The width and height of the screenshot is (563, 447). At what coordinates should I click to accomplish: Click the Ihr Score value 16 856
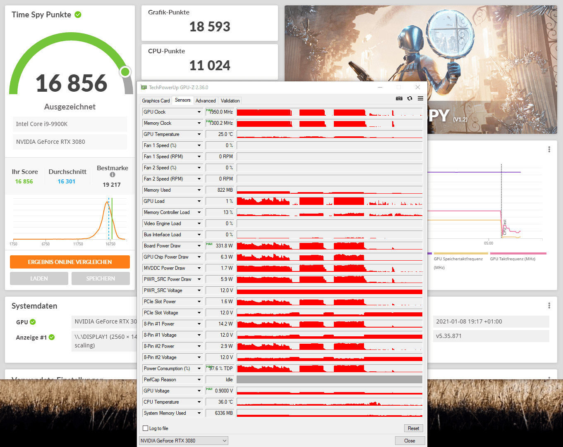(24, 181)
